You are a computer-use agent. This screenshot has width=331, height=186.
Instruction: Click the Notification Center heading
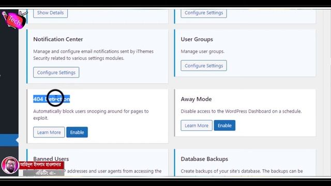point(58,39)
